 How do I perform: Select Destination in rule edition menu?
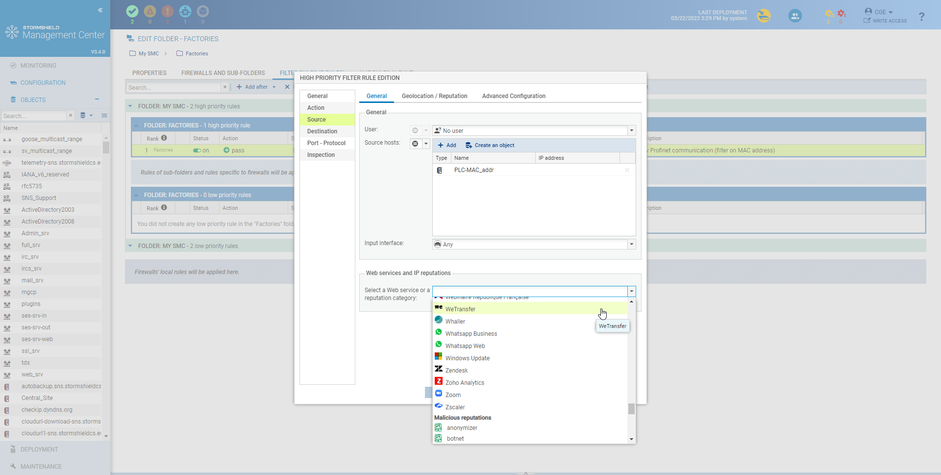point(327,131)
